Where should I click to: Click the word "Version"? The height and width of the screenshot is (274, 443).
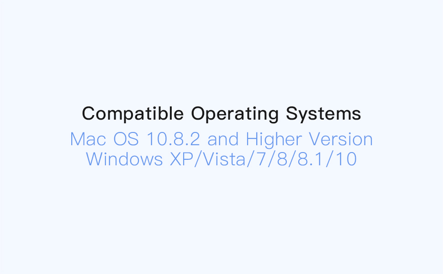click(x=341, y=139)
